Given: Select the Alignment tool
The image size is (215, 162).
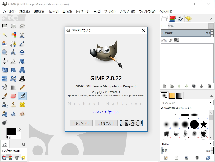Looking at the screenshot, I should coord(5,61).
